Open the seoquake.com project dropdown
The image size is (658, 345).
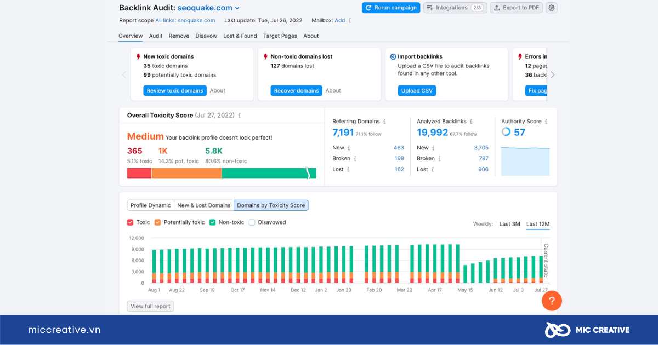208,8
